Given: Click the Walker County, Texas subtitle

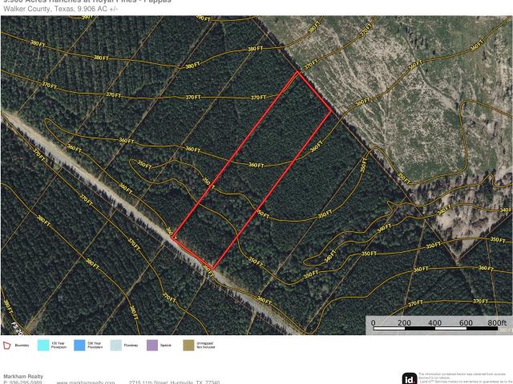Looking at the screenshot, I should (x=48, y=7).
